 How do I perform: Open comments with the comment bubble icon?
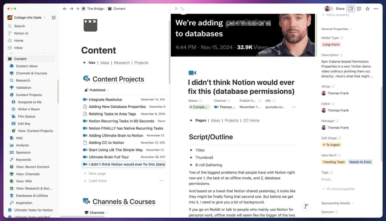pos(359,9)
